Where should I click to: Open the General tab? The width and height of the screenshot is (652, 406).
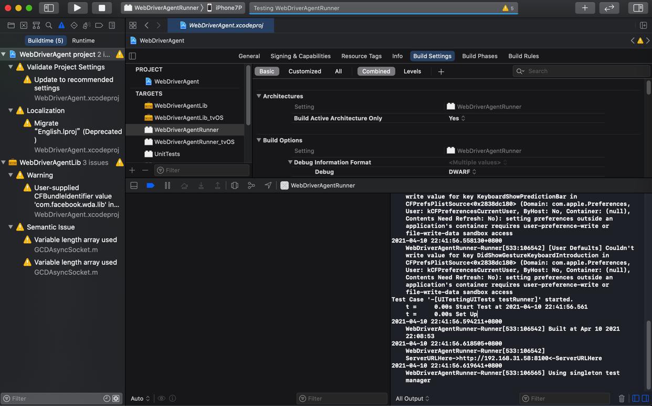click(249, 56)
